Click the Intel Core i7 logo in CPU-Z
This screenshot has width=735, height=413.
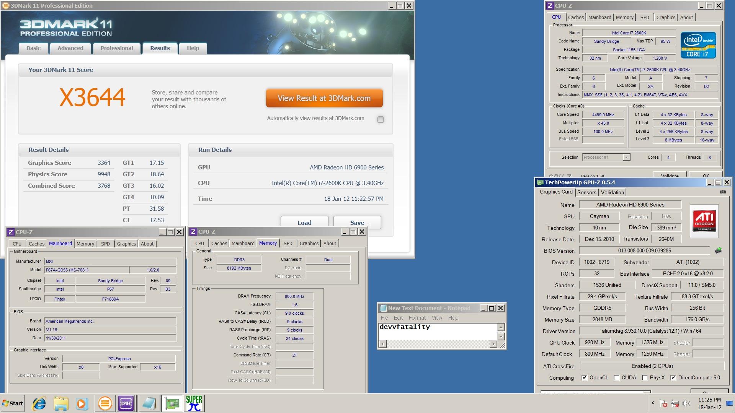click(x=698, y=45)
